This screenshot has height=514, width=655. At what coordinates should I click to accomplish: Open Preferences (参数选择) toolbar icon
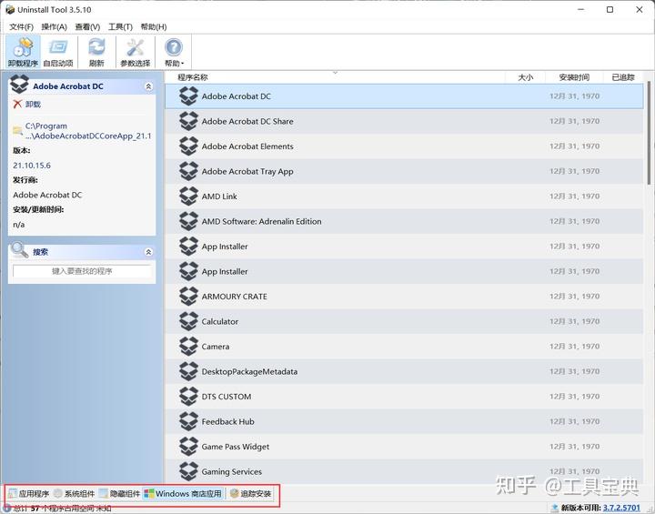point(135,52)
